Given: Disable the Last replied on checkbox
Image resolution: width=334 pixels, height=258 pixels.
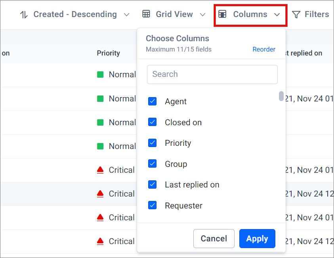Looking at the screenshot, I should 152,185.
